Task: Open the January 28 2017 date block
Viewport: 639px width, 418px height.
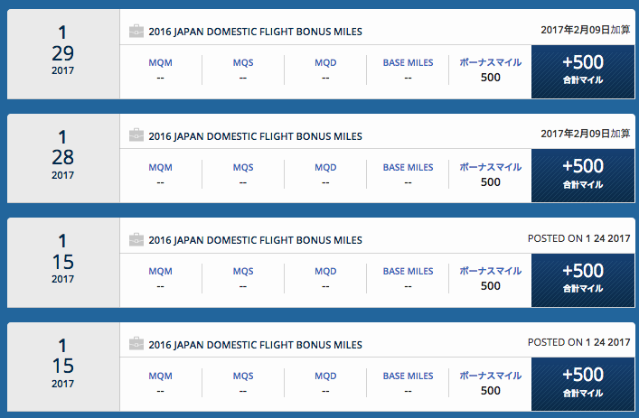Action: [x=63, y=158]
